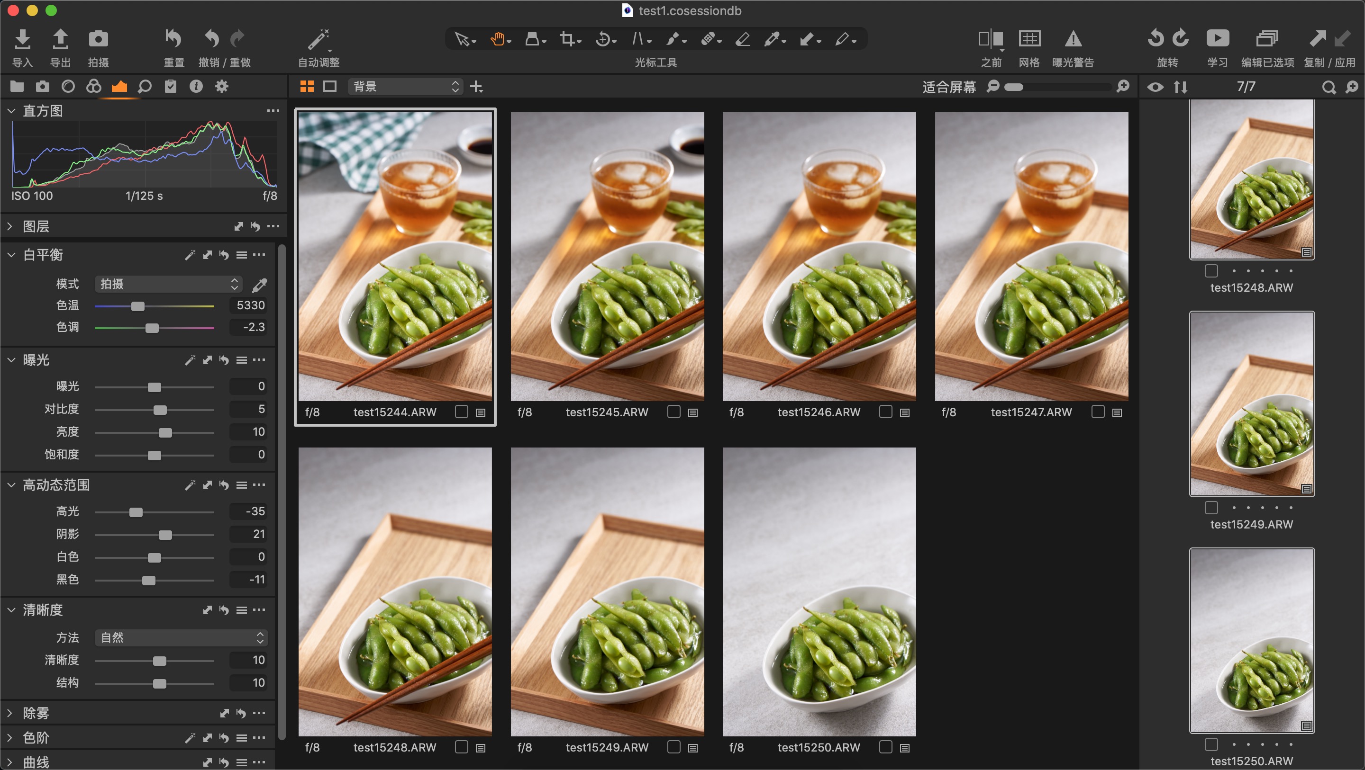Click the white balance eyedropper picker
Viewport: 1365px width, 770px height.
coord(260,285)
